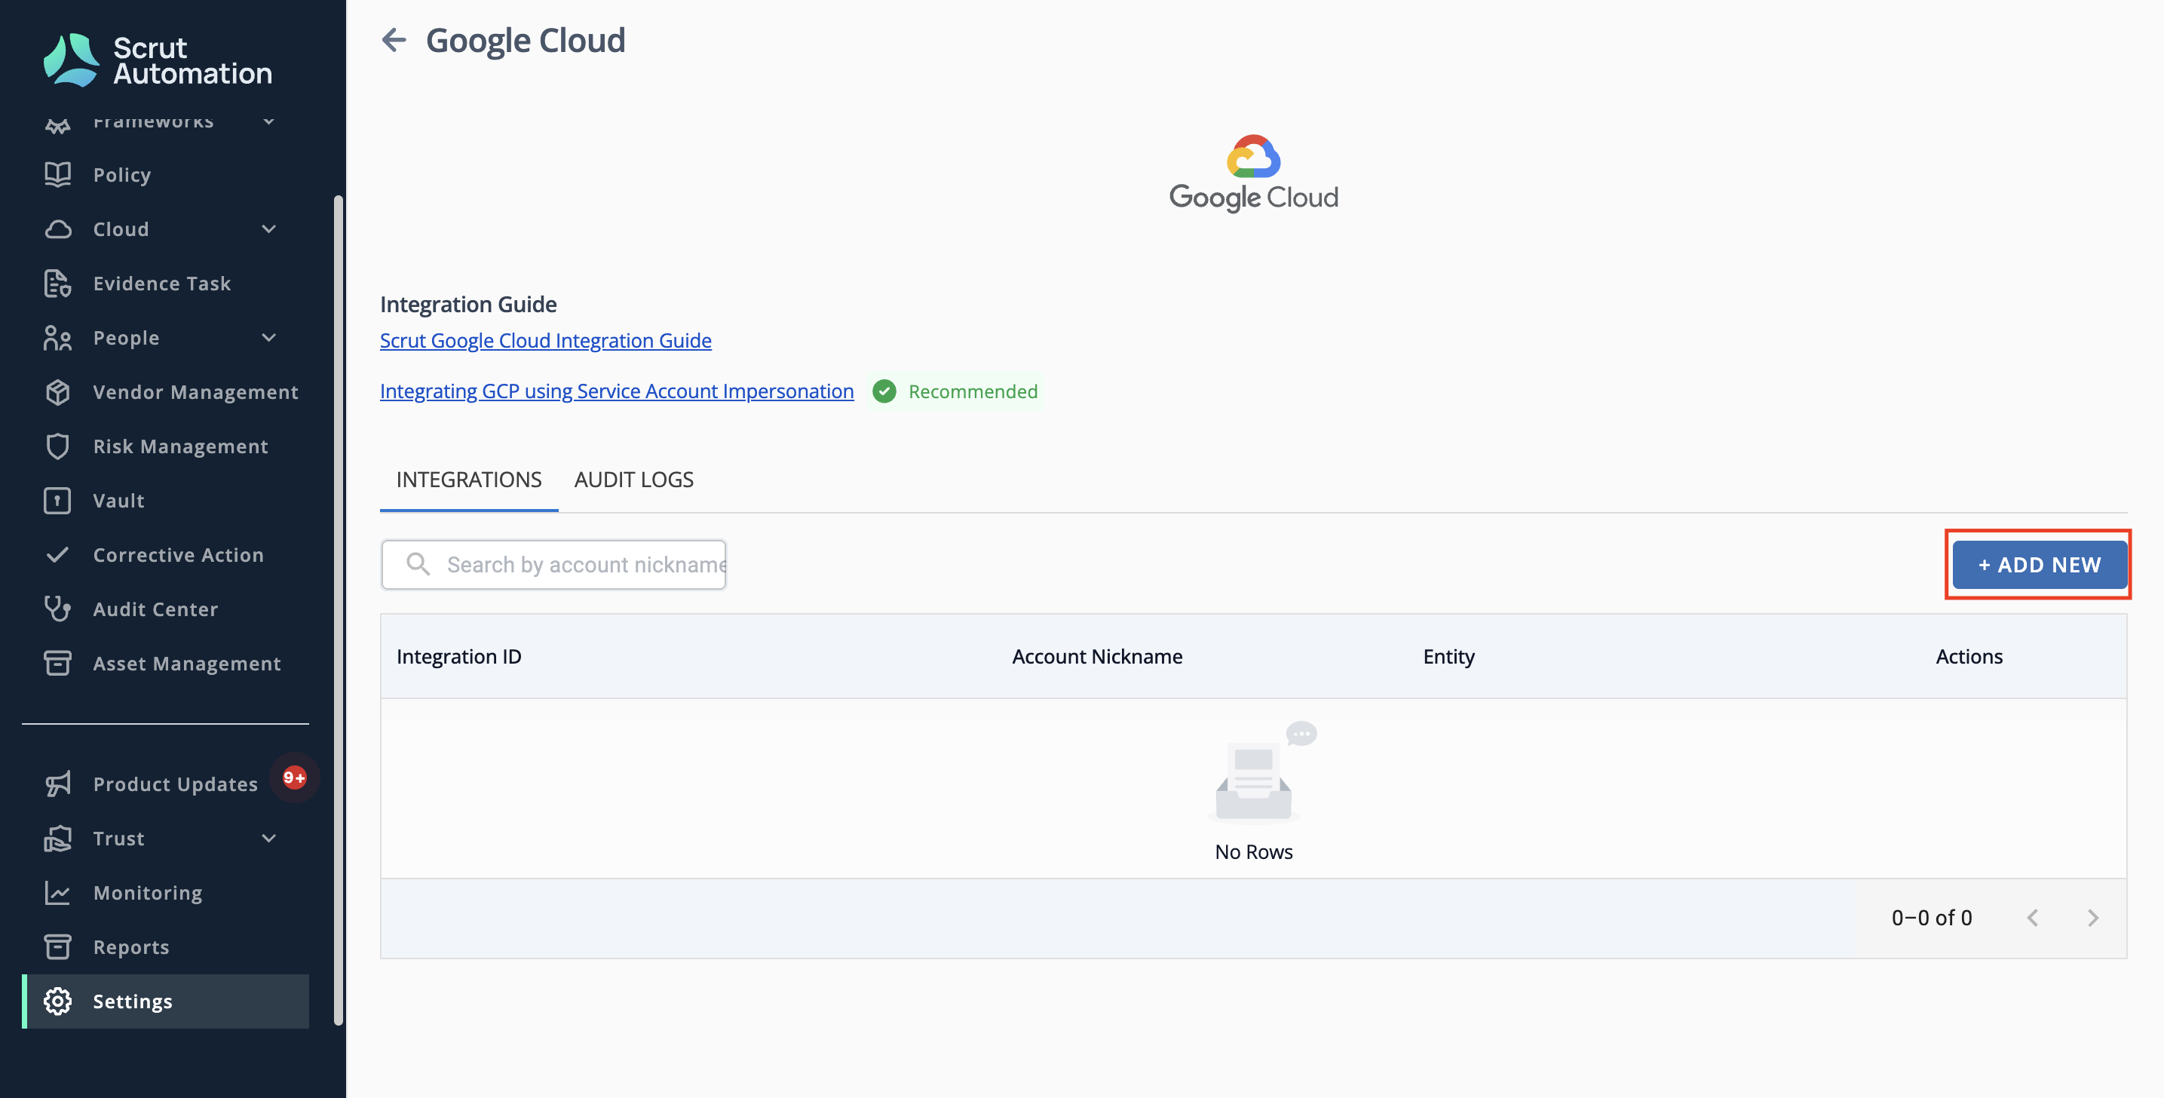
Task: Click the sidebar vertical scrollbar
Action: pyautogui.click(x=339, y=611)
